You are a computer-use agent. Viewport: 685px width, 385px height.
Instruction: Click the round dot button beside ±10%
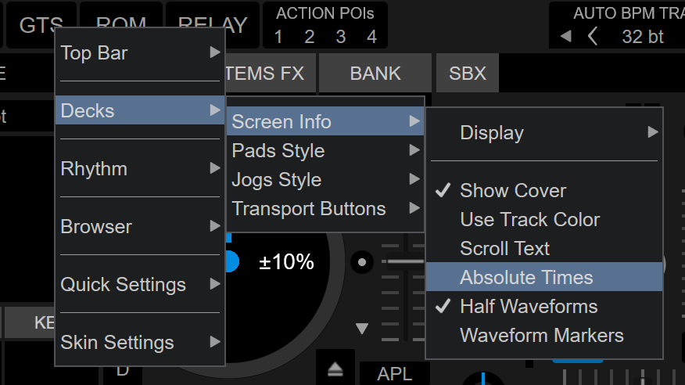[x=361, y=261]
